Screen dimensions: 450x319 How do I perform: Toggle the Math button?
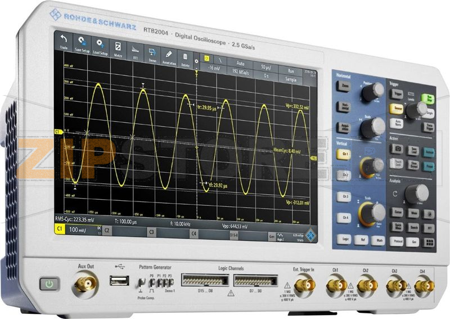379,241
